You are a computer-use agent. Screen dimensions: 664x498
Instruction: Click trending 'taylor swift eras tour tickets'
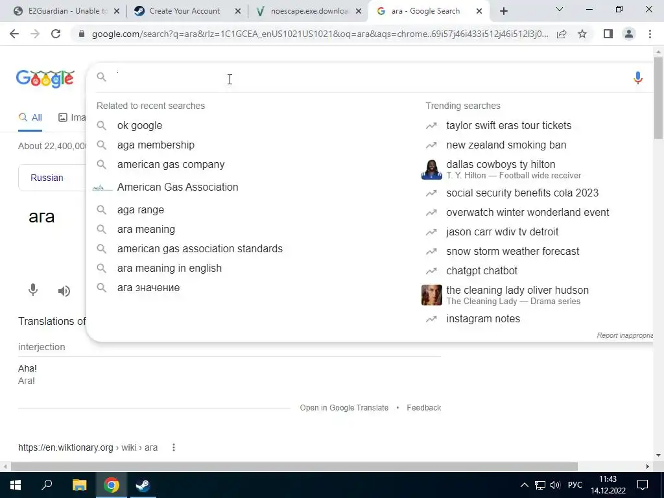tap(508, 125)
